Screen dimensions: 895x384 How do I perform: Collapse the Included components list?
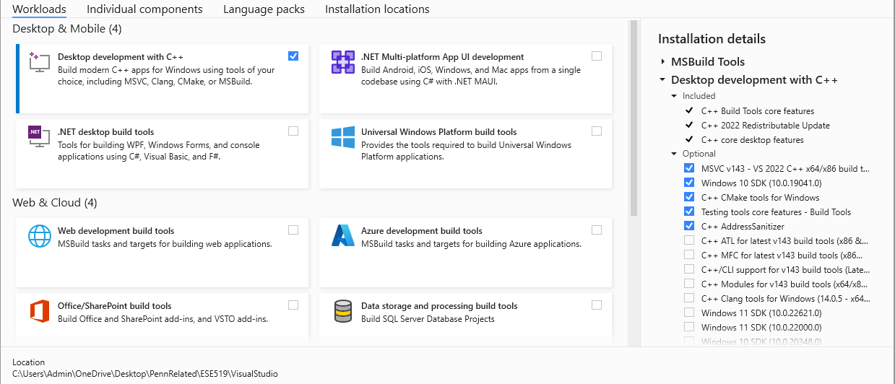pos(674,96)
